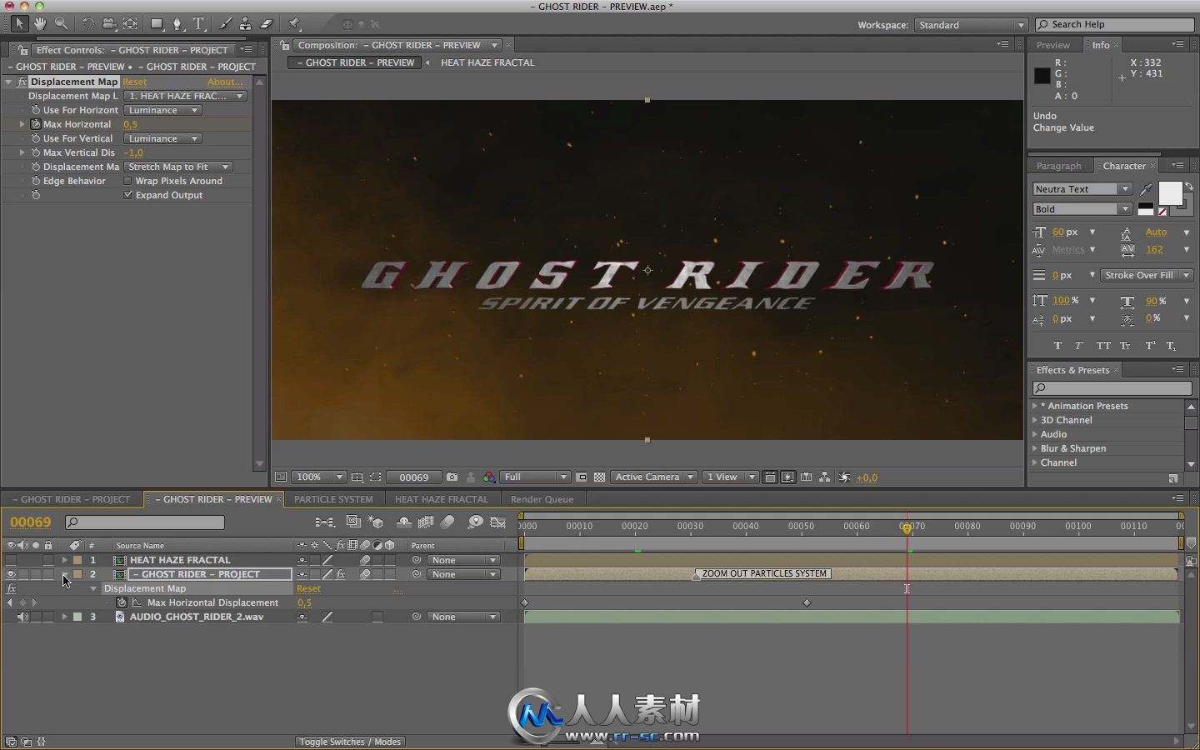Viewport: 1200px width, 750px height.
Task: Enable Motion Blur for timeline
Action: pos(447,522)
